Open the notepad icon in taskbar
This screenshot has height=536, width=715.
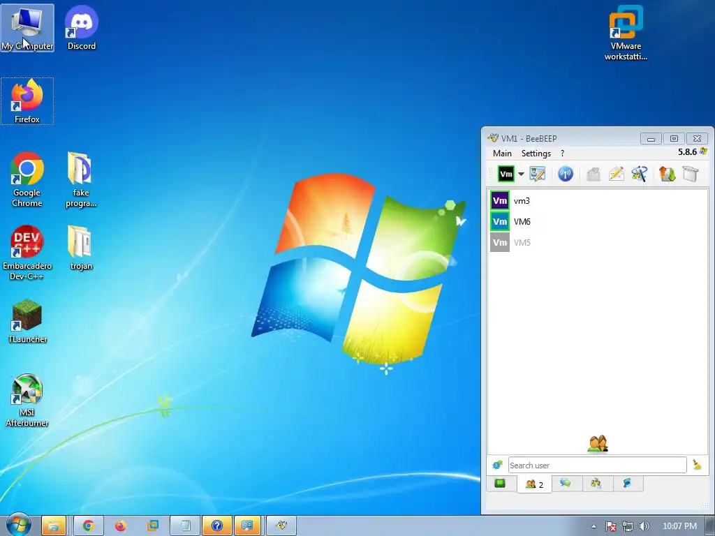185,526
